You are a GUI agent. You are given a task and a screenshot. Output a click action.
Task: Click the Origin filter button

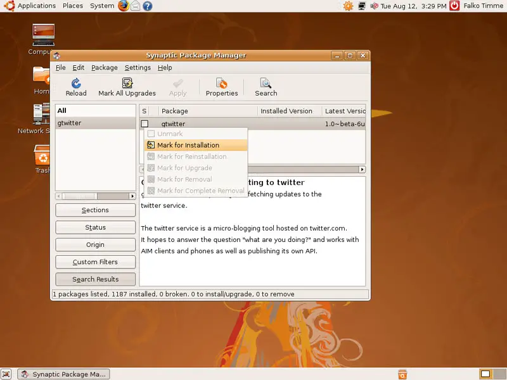[96, 244]
